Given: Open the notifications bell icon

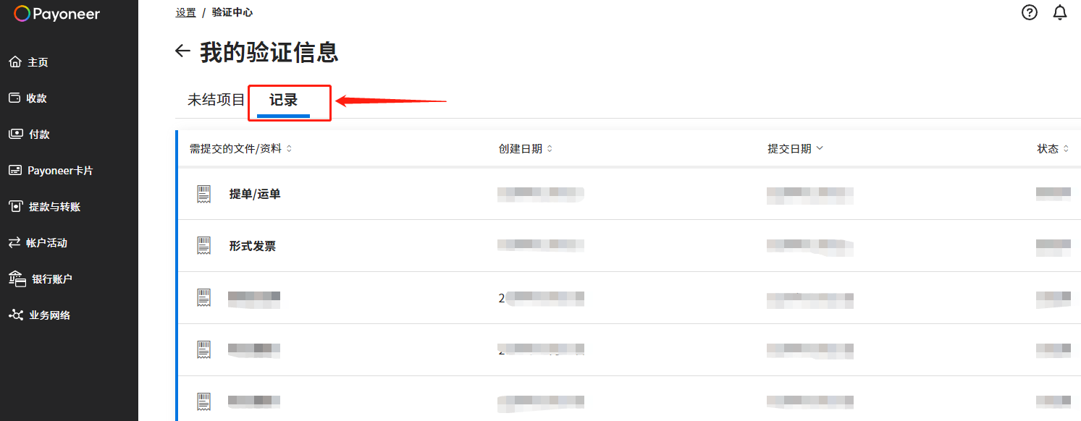Looking at the screenshot, I should click(x=1060, y=12).
